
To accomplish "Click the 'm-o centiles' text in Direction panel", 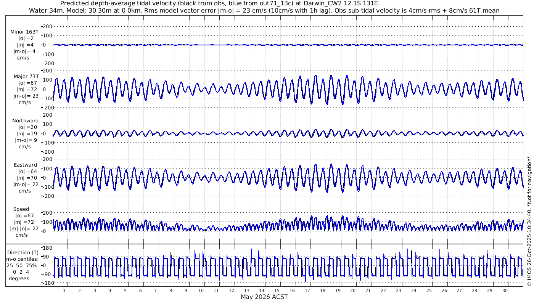I will 23,259.
